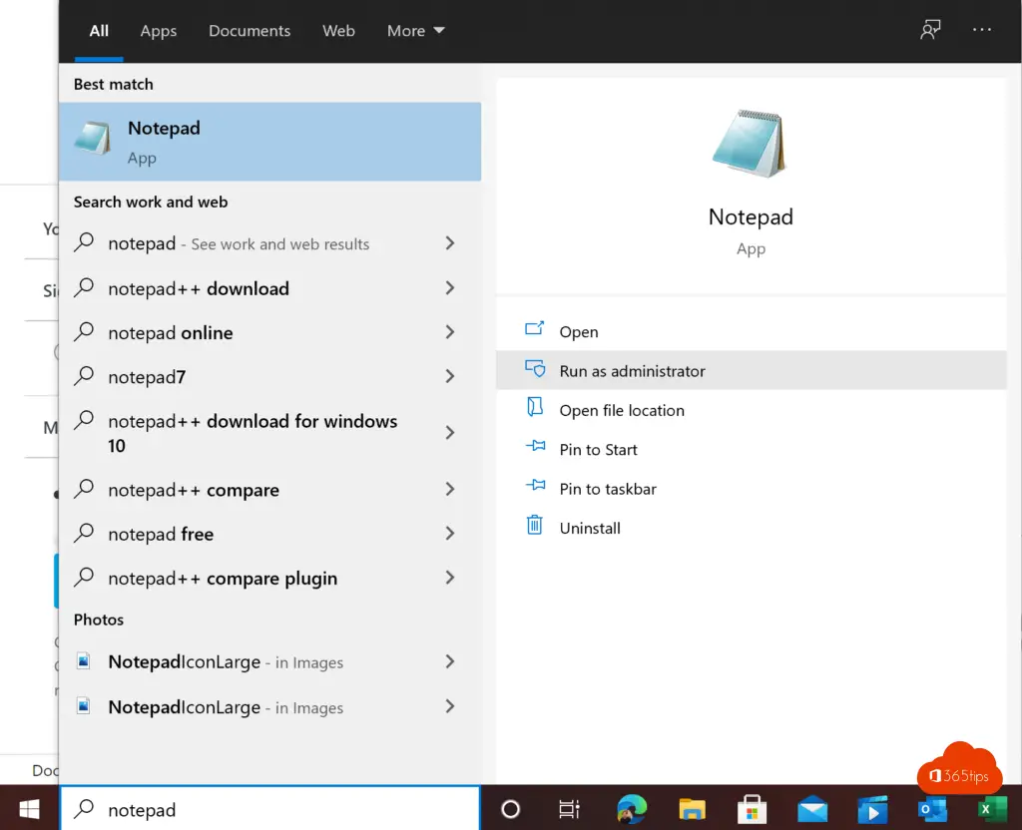Click the Notepad title in preview pane
Image resolution: width=1022 pixels, height=830 pixels.
[x=751, y=216]
